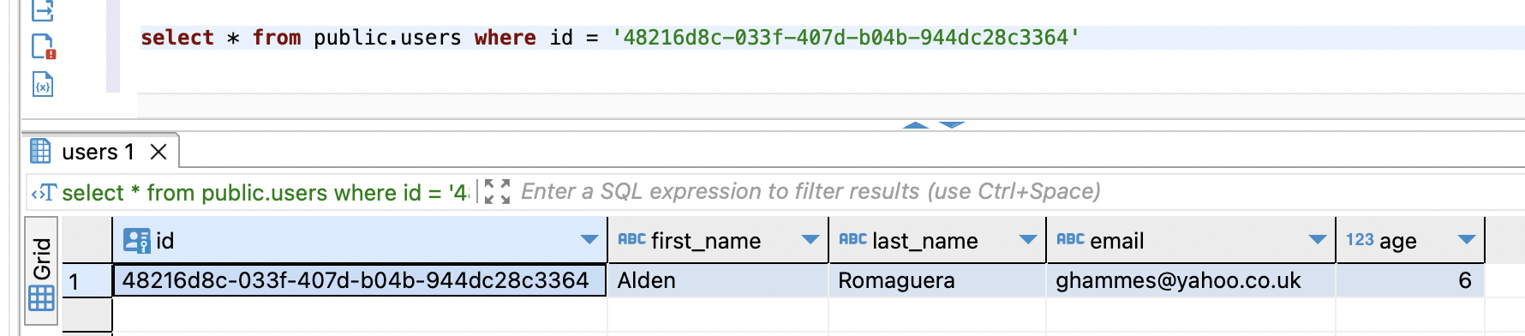
Task: Open the first_name column dropdown arrow
Action: [810, 240]
